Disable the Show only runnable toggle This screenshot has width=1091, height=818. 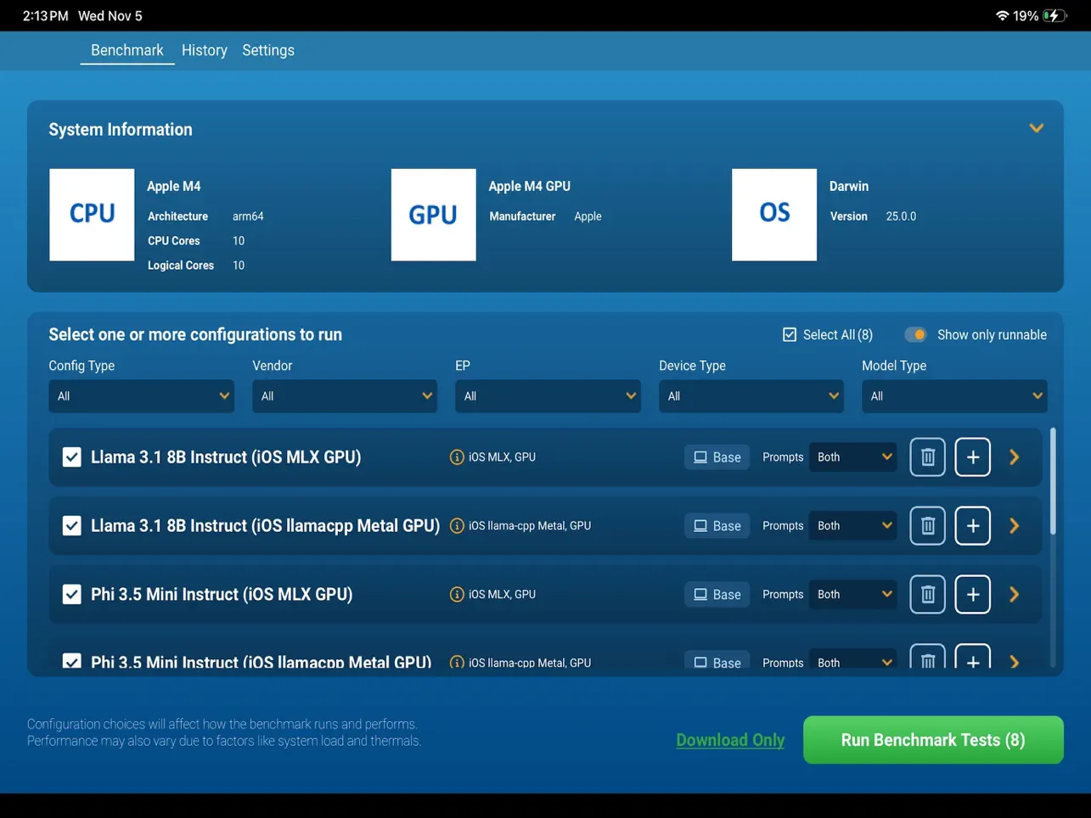click(916, 334)
